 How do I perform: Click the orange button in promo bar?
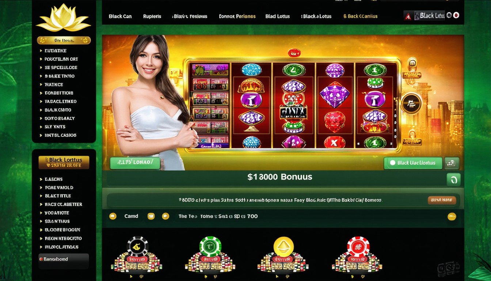[442, 200]
